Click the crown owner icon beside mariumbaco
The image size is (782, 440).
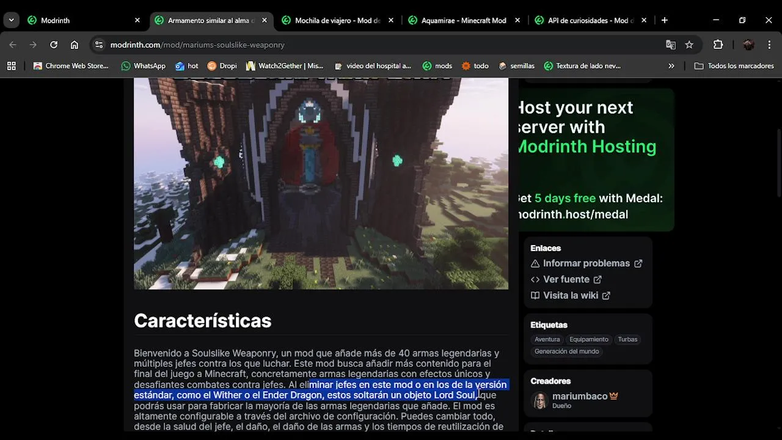pyautogui.click(x=613, y=396)
